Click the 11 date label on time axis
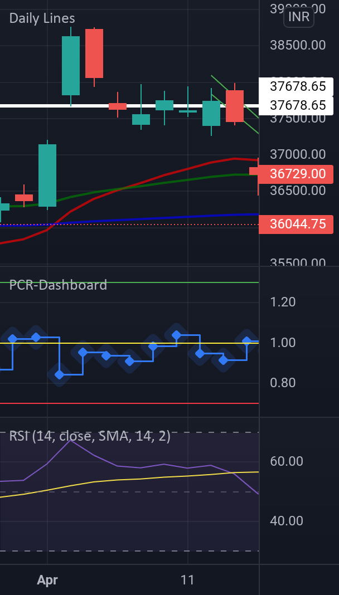Viewport: 339px width, 595px height. coord(187,580)
